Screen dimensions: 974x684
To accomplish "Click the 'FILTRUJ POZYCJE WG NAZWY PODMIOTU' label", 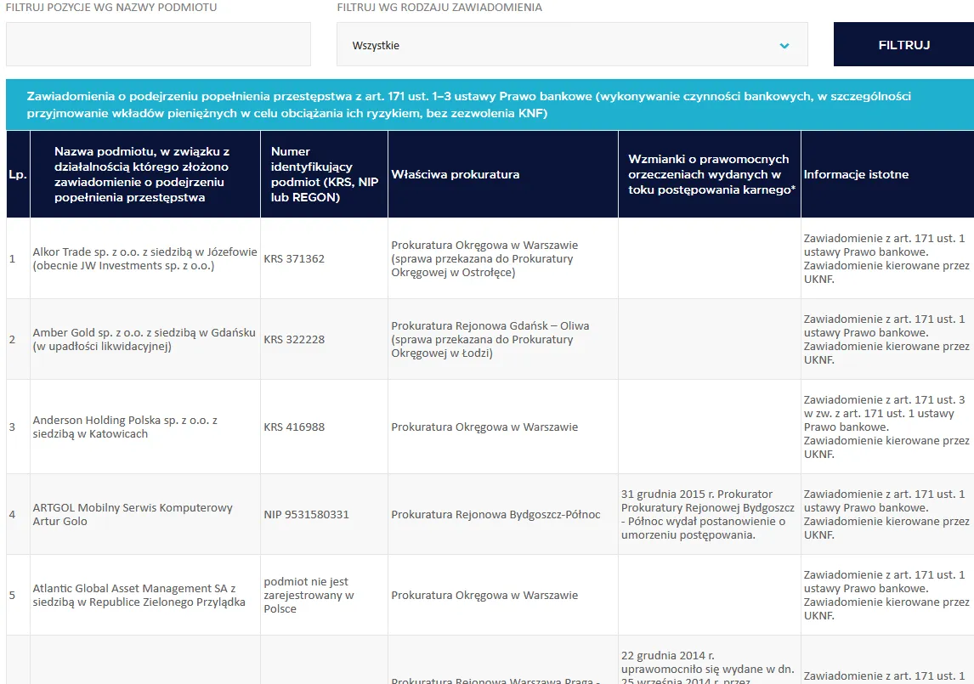I will click(111, 8).
